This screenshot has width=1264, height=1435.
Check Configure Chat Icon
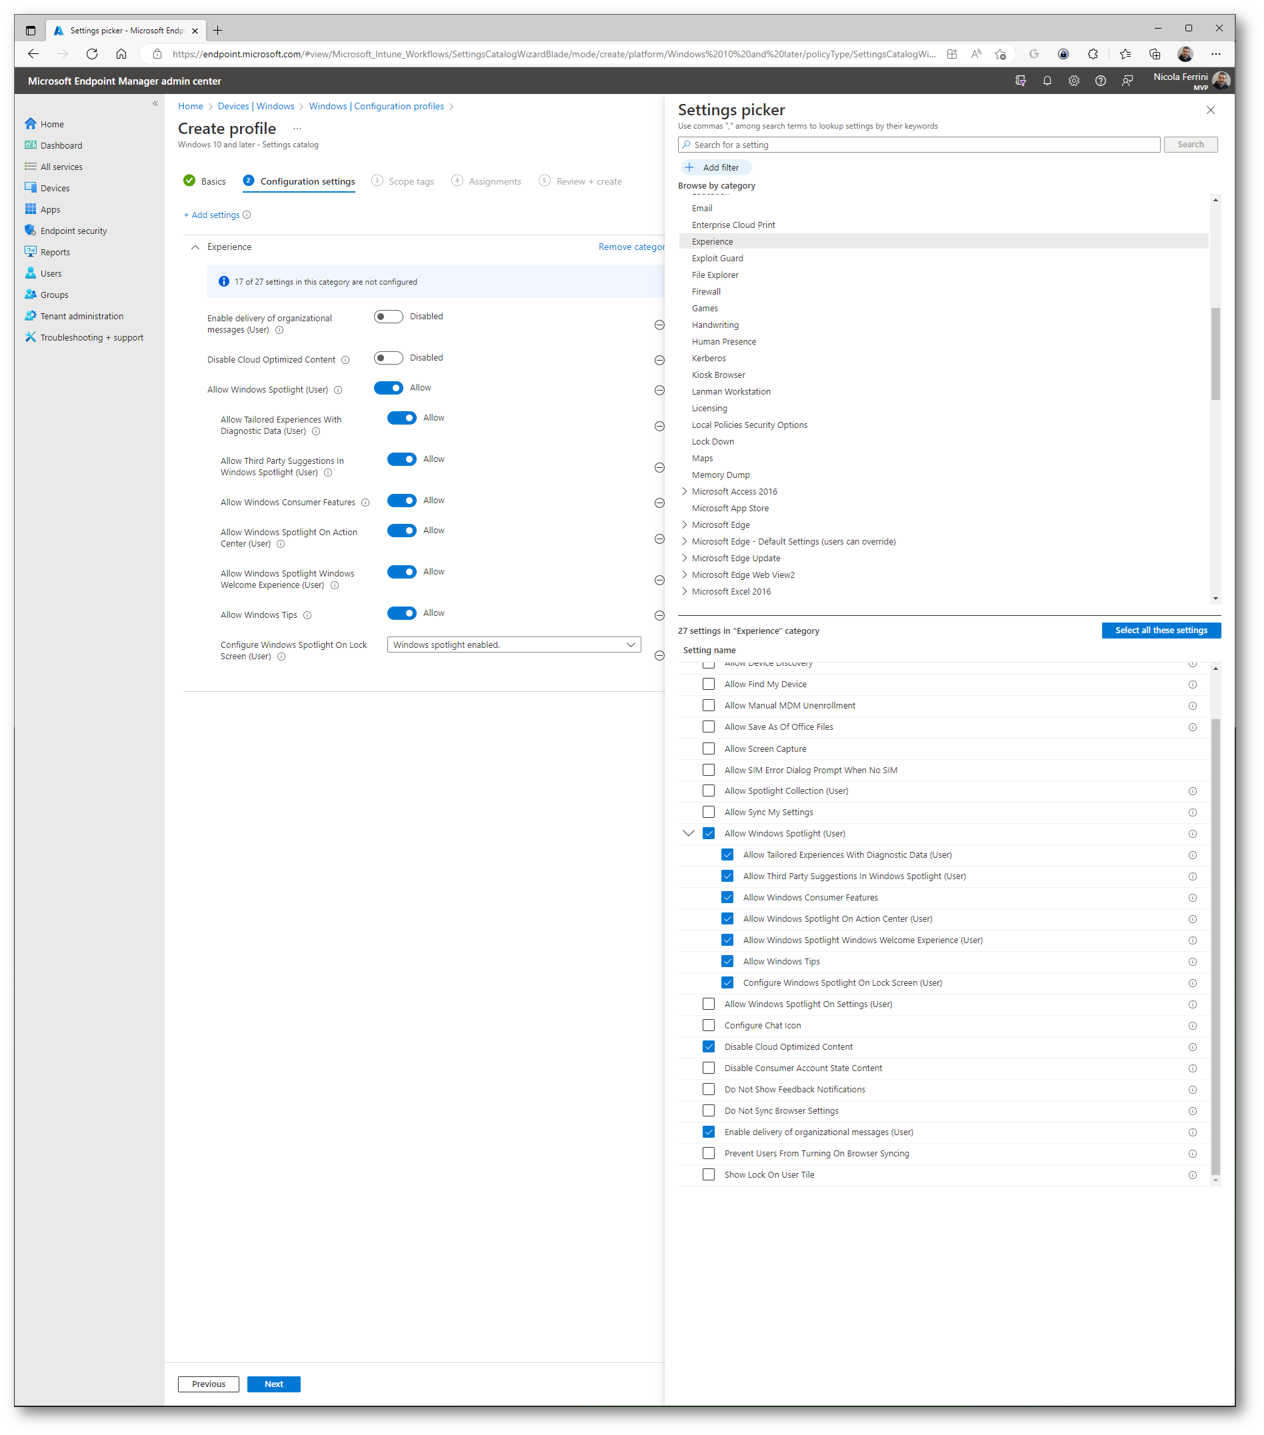click(x=709, y=1025)
